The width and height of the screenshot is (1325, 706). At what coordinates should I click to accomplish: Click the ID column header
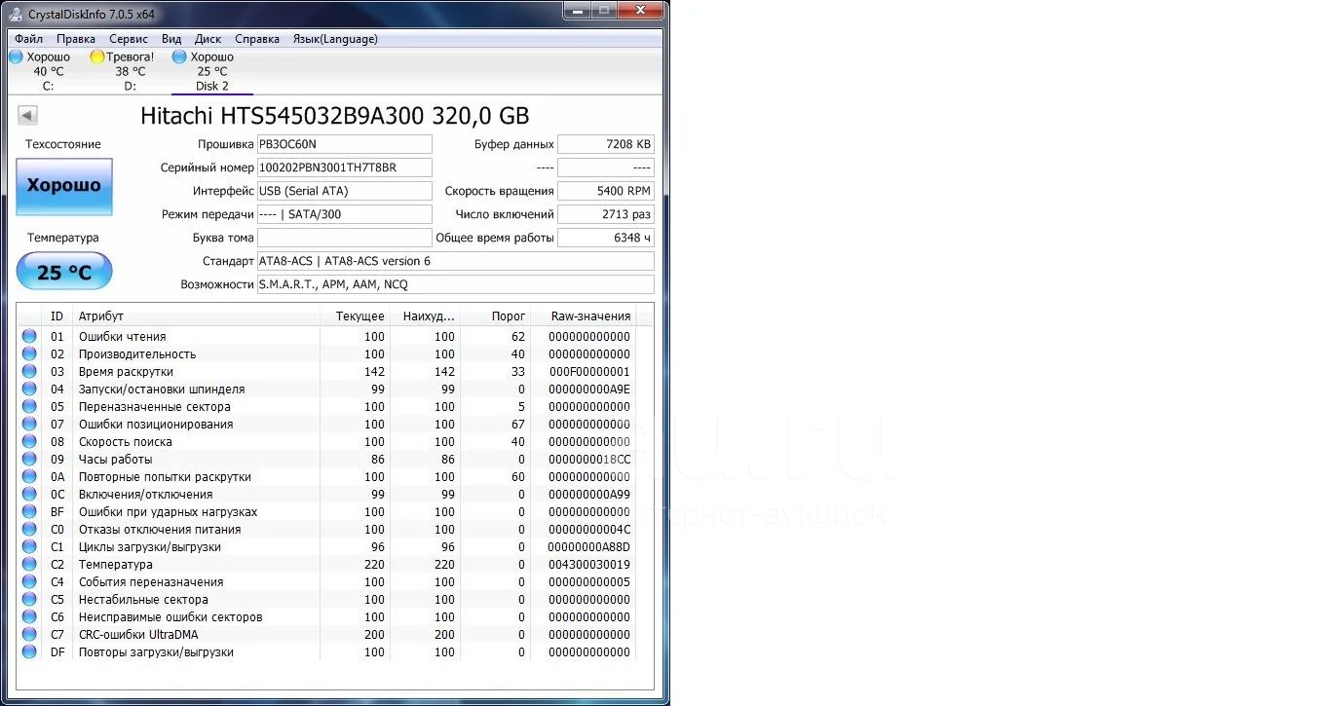point(57,316)
